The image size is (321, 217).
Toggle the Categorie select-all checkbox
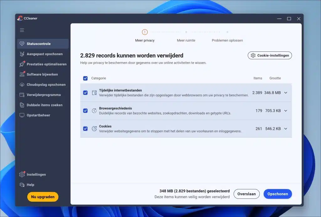click(x=85, y=78)
